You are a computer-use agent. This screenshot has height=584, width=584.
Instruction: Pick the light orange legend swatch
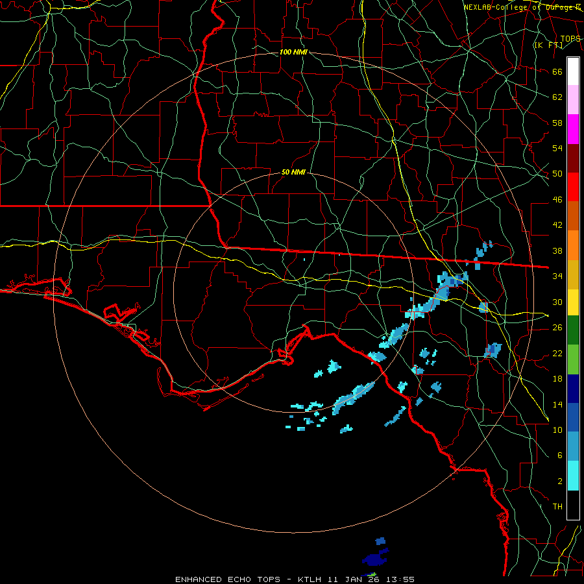tap(573, 245)
